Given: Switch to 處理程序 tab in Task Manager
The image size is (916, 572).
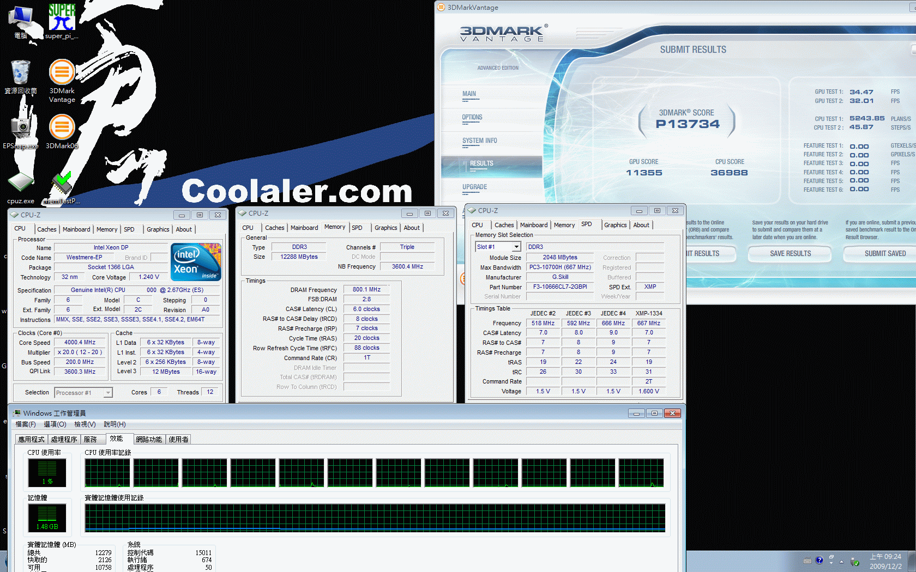Looking at the screenshot, I should point(64,440).
